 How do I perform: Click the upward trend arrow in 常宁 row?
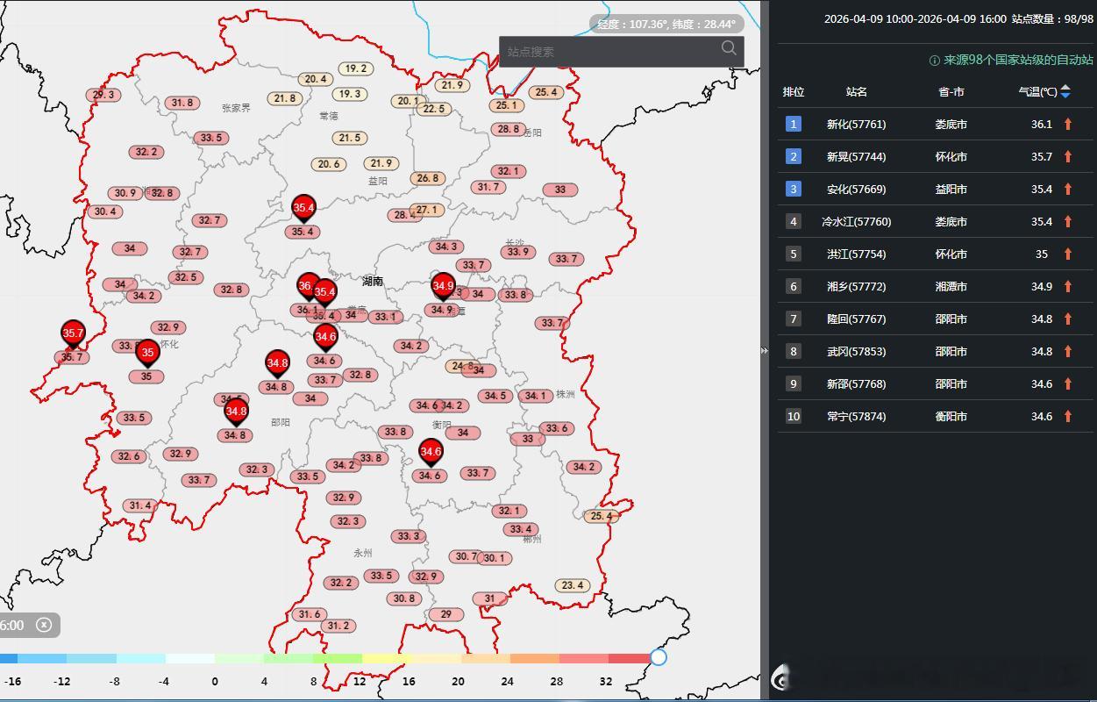pos(1068,416)
